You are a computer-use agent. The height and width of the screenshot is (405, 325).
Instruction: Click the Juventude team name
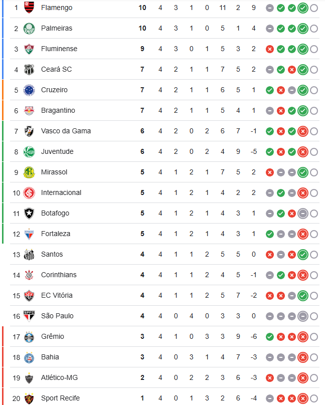click(x=57, y=152)
